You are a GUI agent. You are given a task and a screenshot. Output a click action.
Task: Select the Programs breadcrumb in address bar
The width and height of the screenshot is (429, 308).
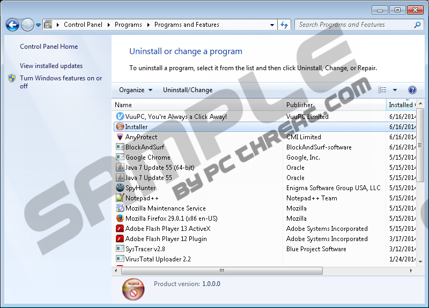[x=128, y=25]
